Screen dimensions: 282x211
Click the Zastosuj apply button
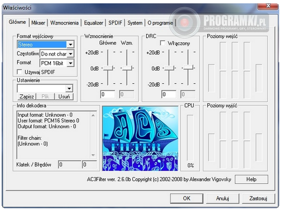click(258, 198)
